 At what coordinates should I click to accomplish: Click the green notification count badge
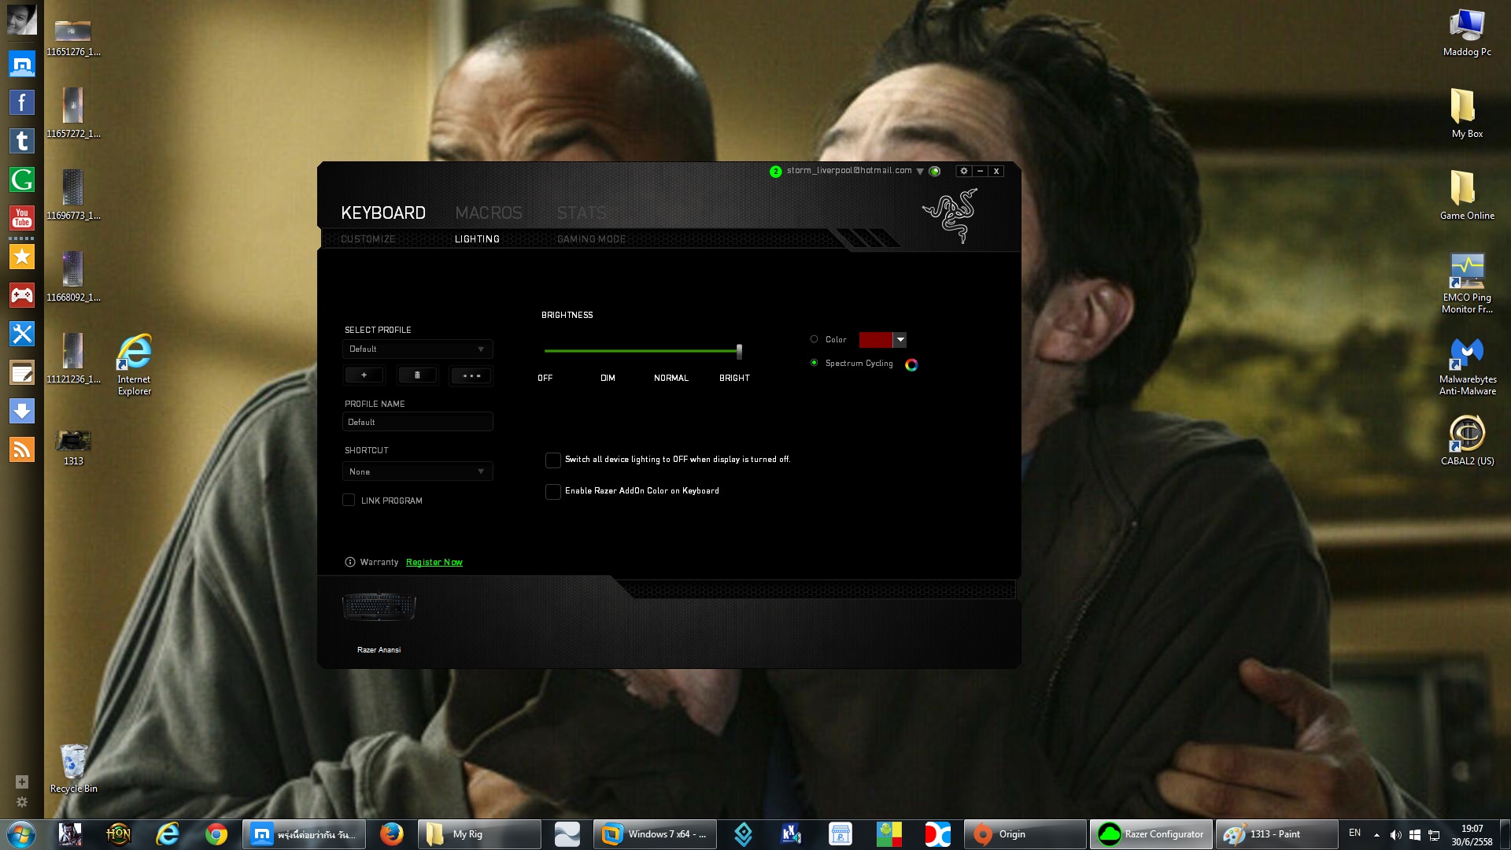pyautogui.click(x=775, y=171)
